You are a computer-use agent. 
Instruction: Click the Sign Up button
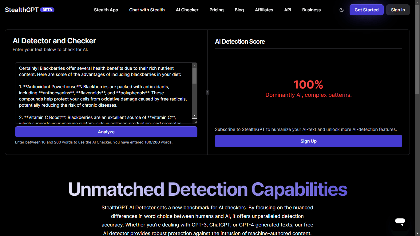pos(308,141)
